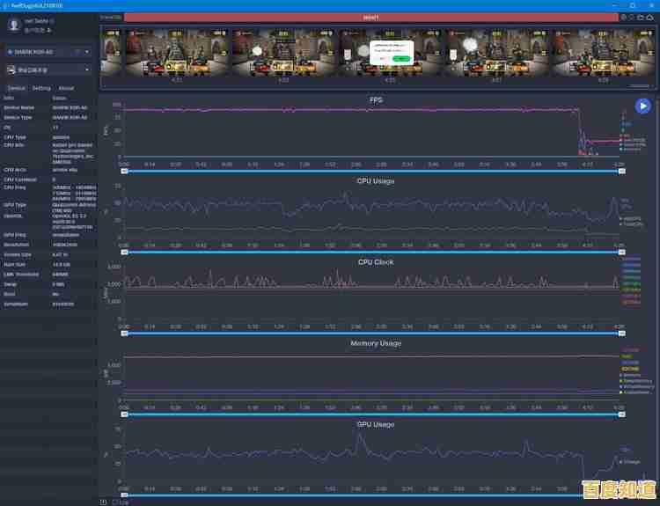Toggle the AppCPU legend entry

621,218
